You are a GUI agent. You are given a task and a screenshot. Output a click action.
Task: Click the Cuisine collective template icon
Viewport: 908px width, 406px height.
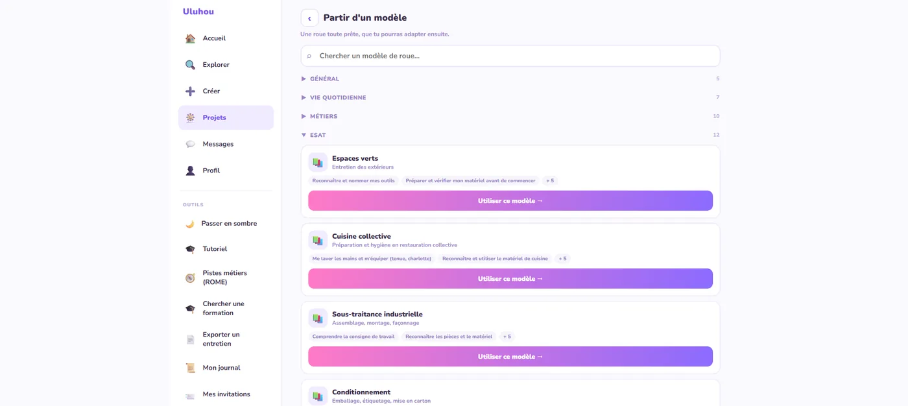tap(318, 240)
